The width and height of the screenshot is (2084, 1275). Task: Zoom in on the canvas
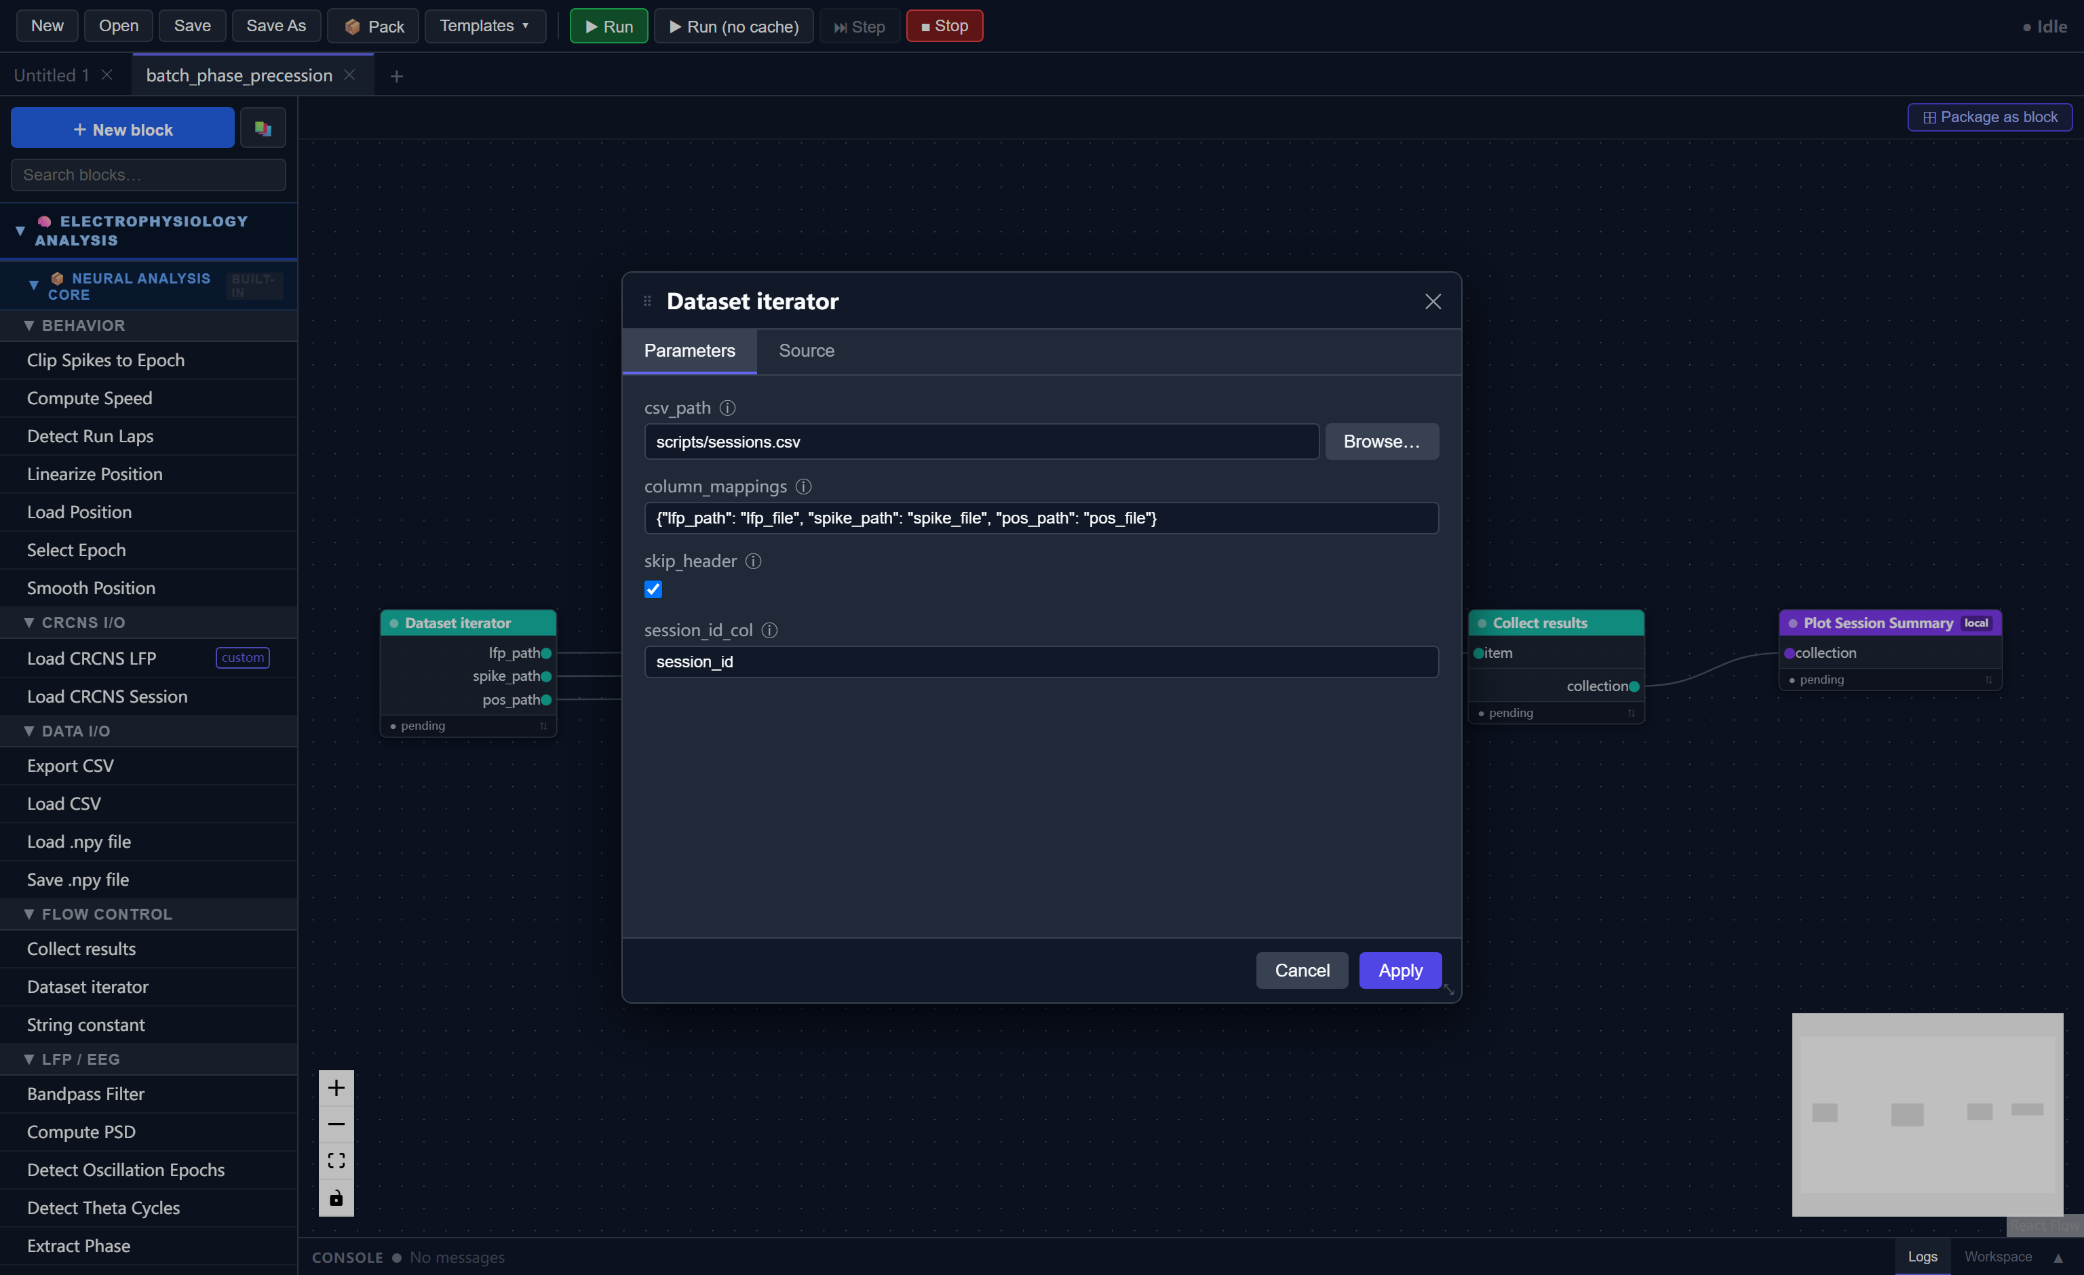coord(336,1088)
